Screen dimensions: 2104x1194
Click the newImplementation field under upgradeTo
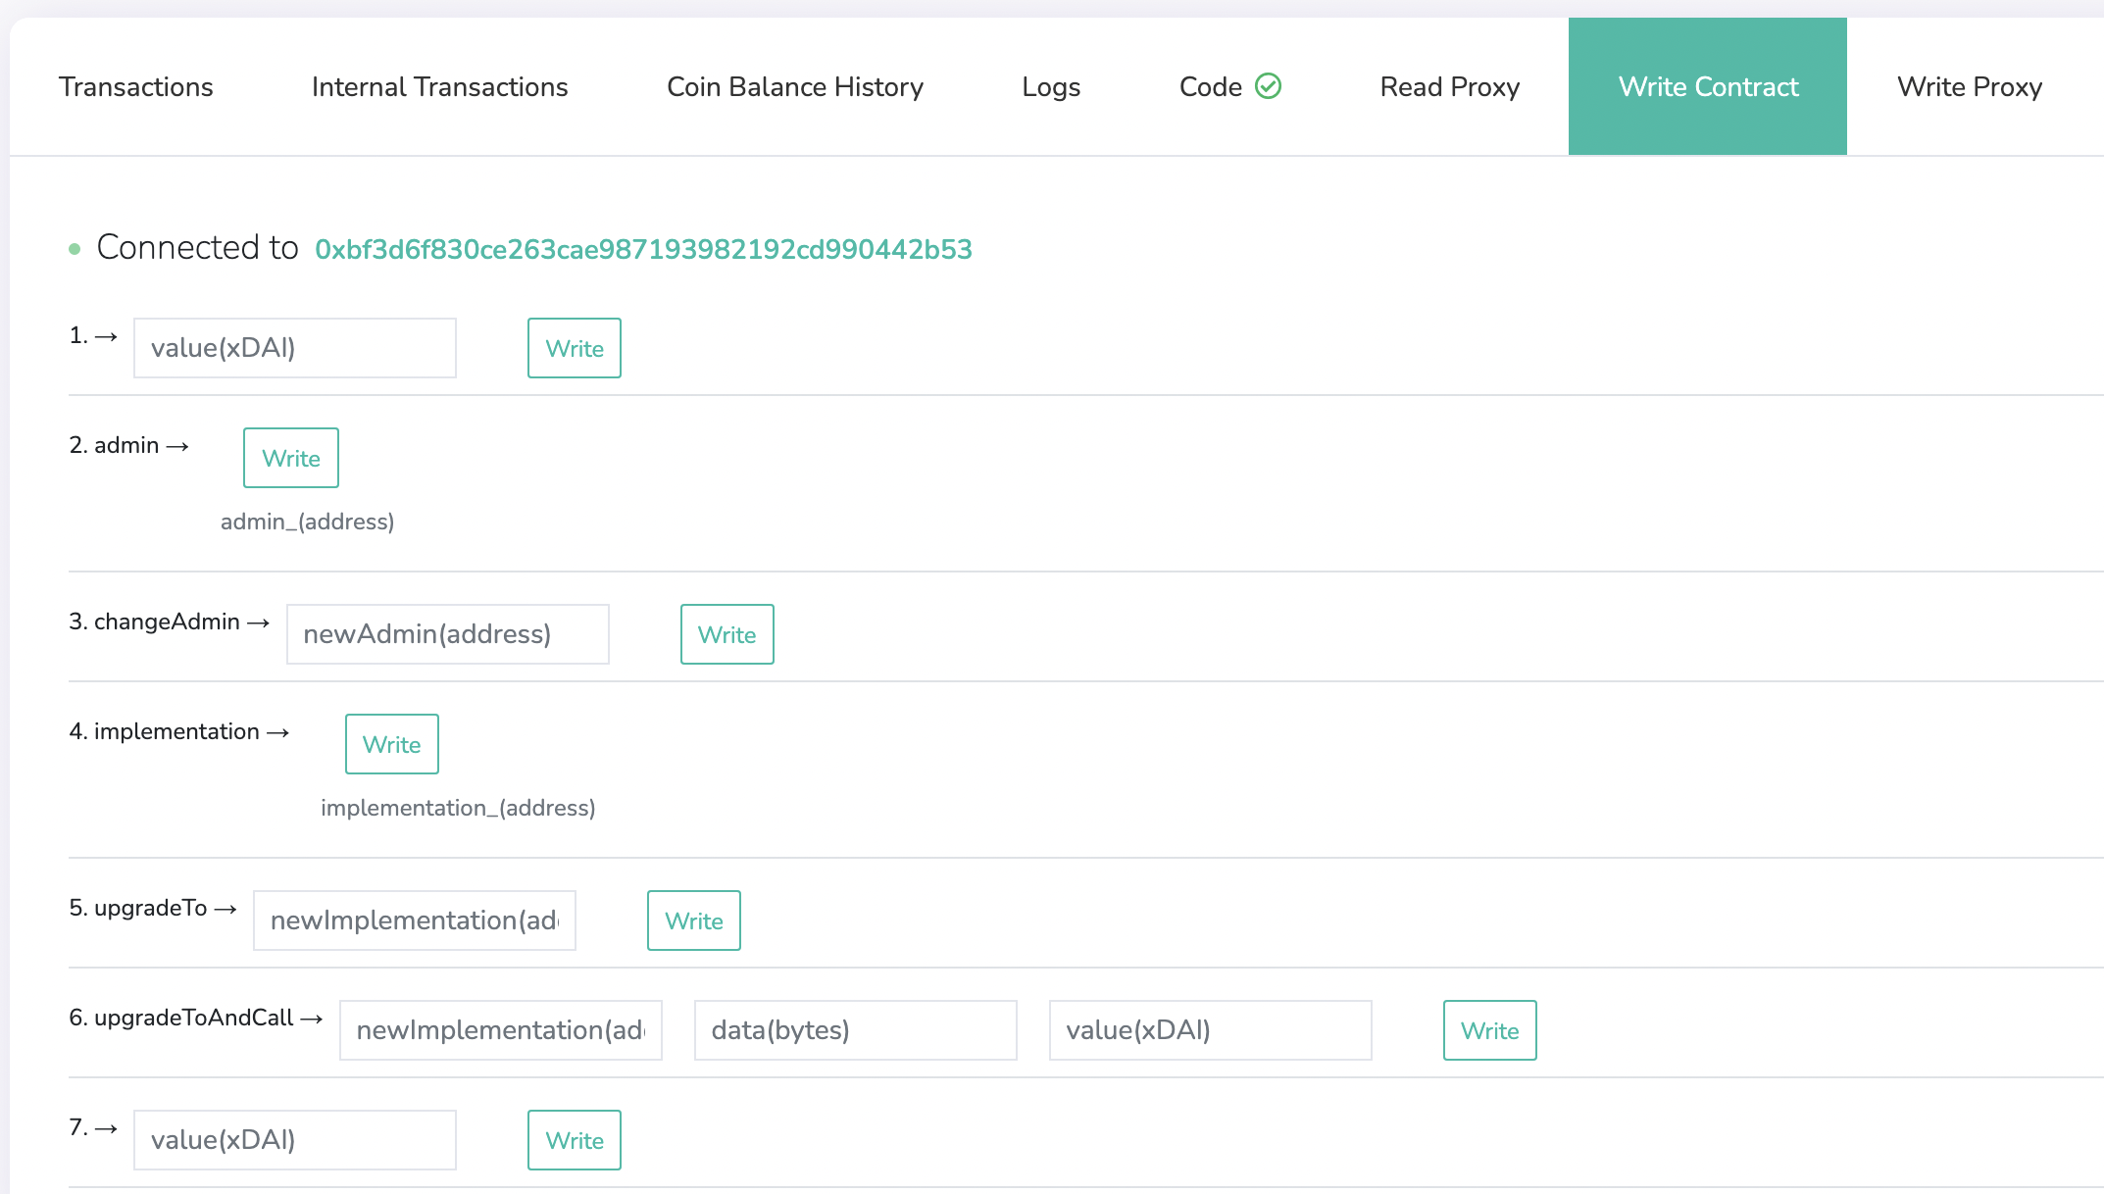[x=414, y=920]
